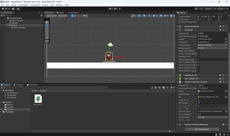Enable Stabilize Feet checkbox

[198, 57]
